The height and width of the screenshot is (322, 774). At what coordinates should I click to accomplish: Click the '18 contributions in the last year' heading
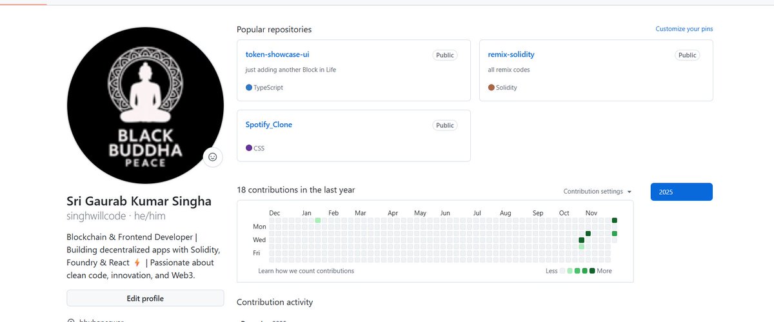pyautogui.click(x=295, y=190)
